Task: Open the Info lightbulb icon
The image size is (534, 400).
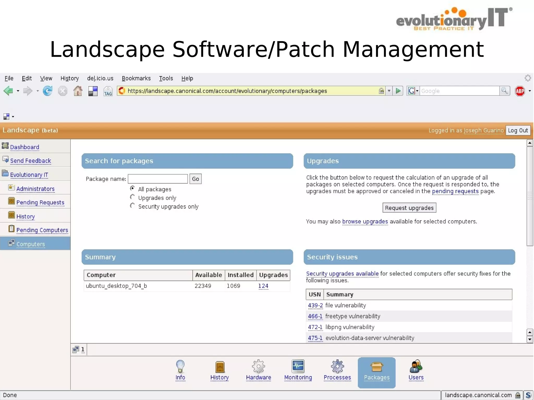Action: tap(180, 366)
